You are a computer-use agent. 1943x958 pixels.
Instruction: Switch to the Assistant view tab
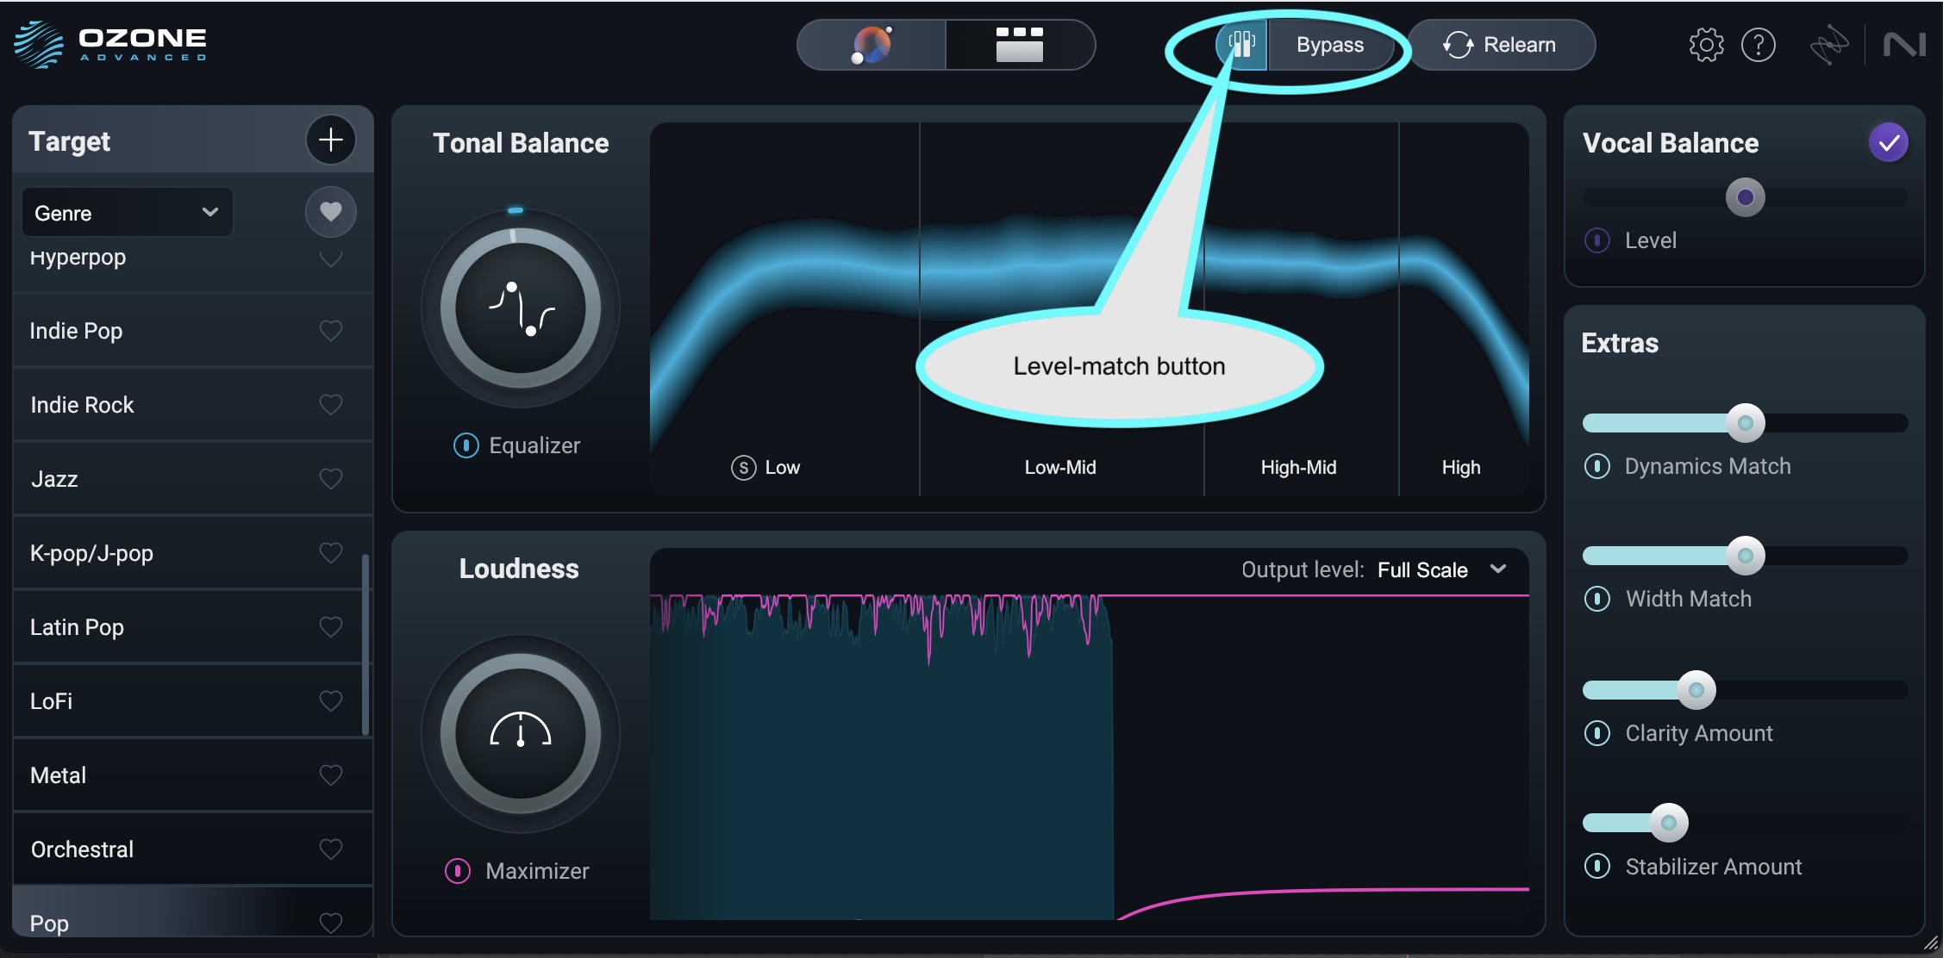point(872,45)
